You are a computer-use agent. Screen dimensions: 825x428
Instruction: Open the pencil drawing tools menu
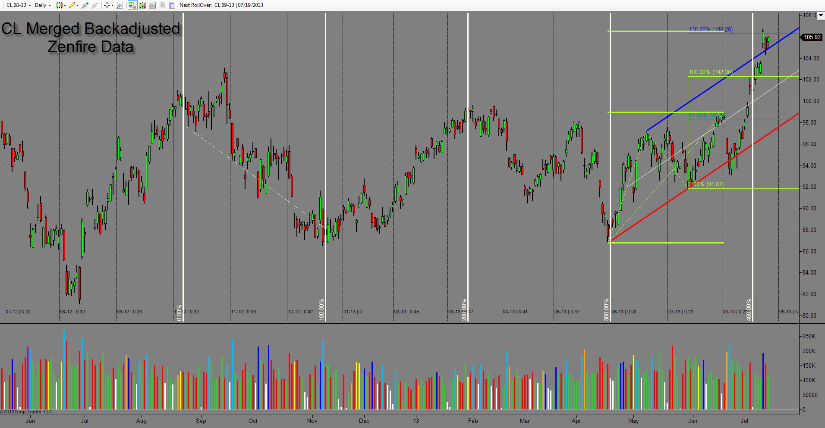(x=74, y=5)
